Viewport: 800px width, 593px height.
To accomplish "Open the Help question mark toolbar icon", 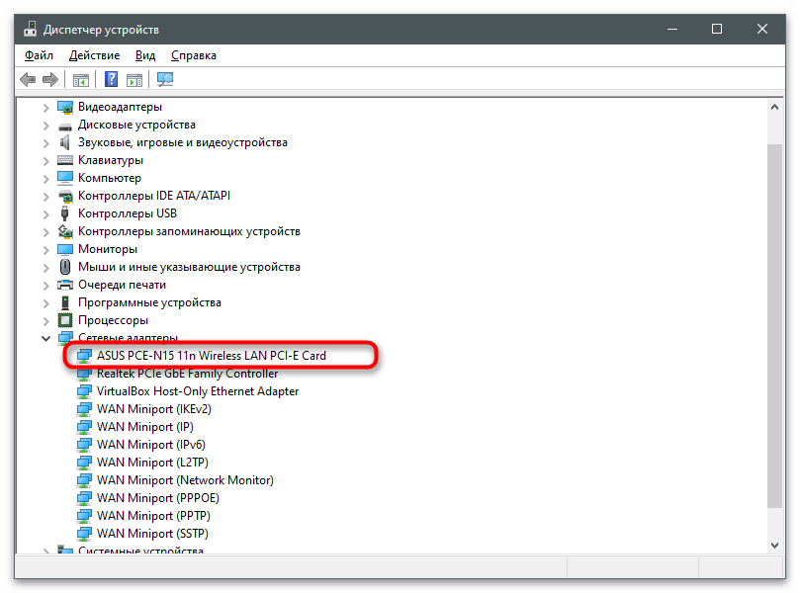I will pos(111,79).
